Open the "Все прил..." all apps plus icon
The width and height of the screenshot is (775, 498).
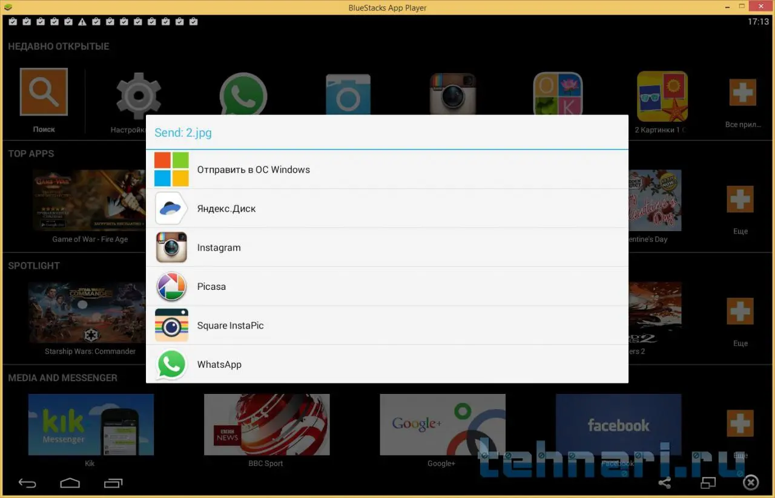click(x=742, y=93)
